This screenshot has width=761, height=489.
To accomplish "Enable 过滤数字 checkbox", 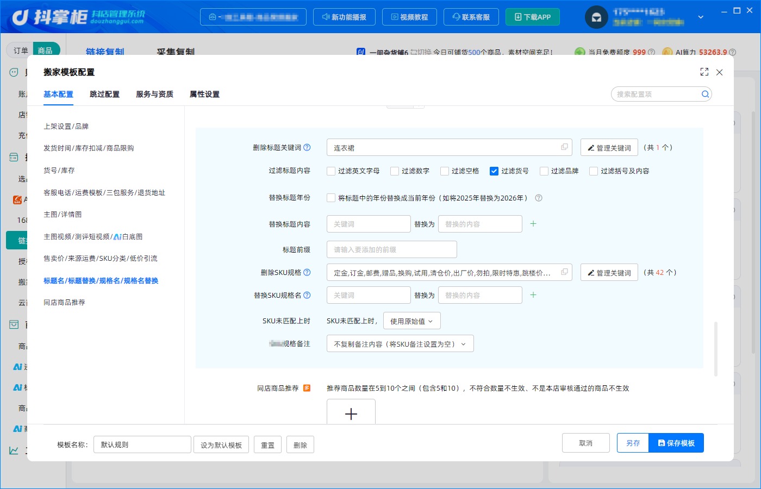I will coord(395,171).
